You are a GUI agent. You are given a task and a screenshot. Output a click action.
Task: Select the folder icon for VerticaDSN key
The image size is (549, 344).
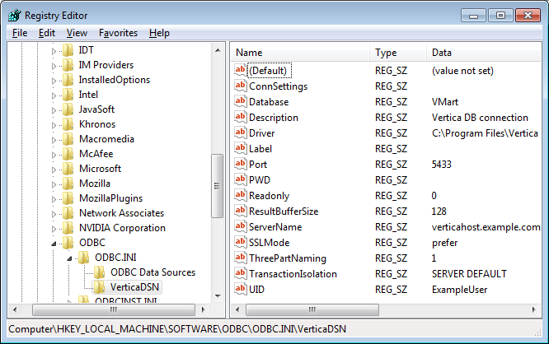pyautogui.click(x=99, y=287)
